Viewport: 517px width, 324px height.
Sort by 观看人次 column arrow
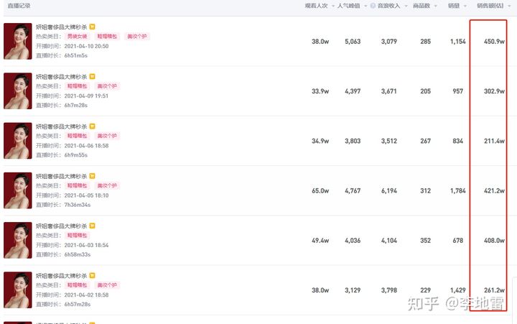pos(331,6)
